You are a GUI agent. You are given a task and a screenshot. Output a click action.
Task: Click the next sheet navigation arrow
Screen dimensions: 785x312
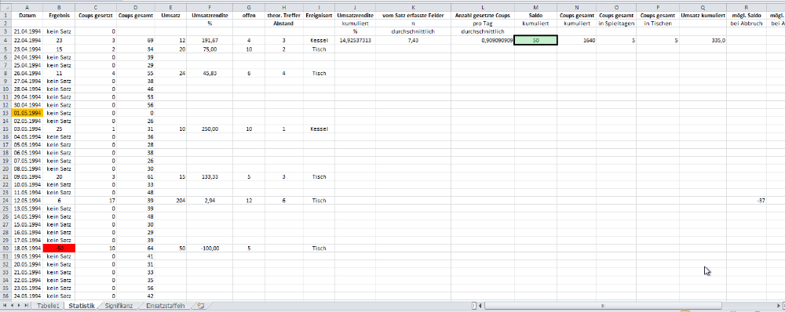point(19,306)
